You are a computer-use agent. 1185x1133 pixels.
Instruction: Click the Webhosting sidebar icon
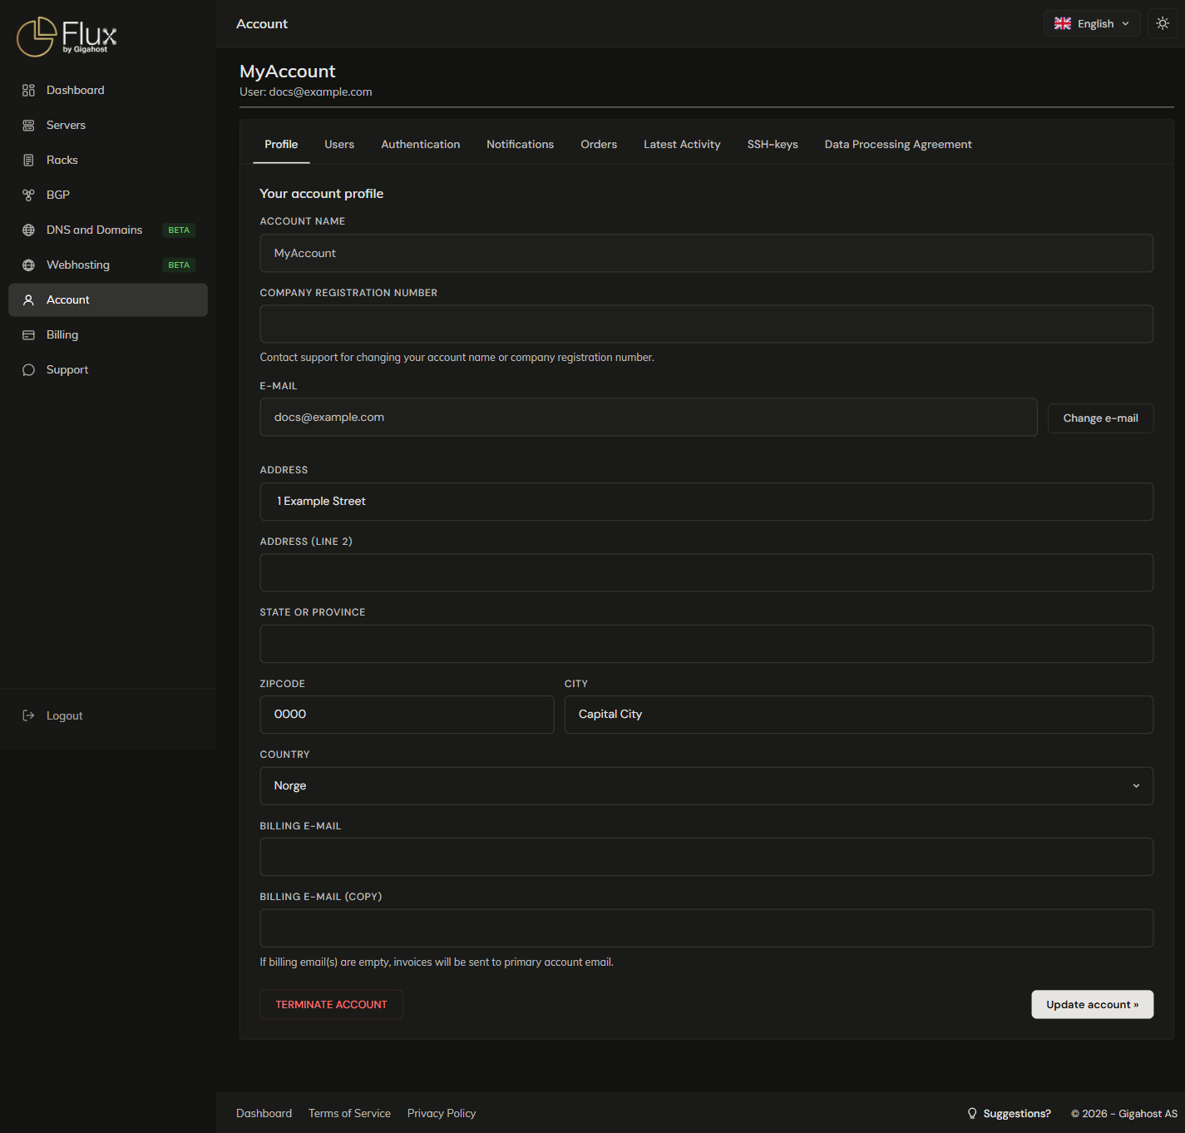(x=28, y=265)
